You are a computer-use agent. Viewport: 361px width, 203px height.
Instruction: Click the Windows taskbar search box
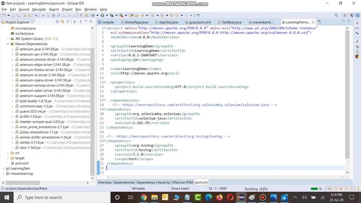click(62, 197)
